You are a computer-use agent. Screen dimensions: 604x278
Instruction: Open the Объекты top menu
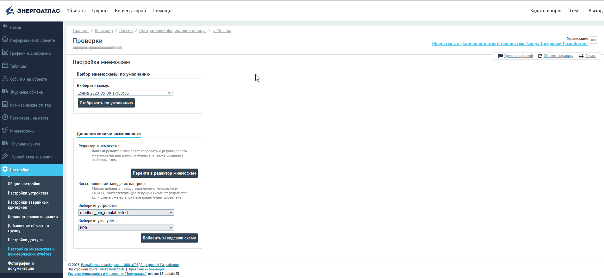click(76, 11)
